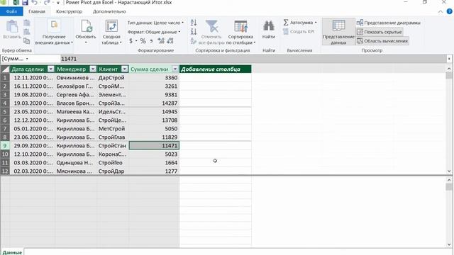Open the Данные sheet tab
454x255 pixels.
coord(12,252)
